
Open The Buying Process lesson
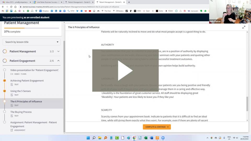tap(21, 112)
